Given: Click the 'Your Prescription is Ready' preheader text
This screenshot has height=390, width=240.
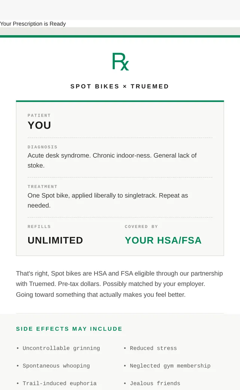Looking at the screenshot, I should coord(33,24).
